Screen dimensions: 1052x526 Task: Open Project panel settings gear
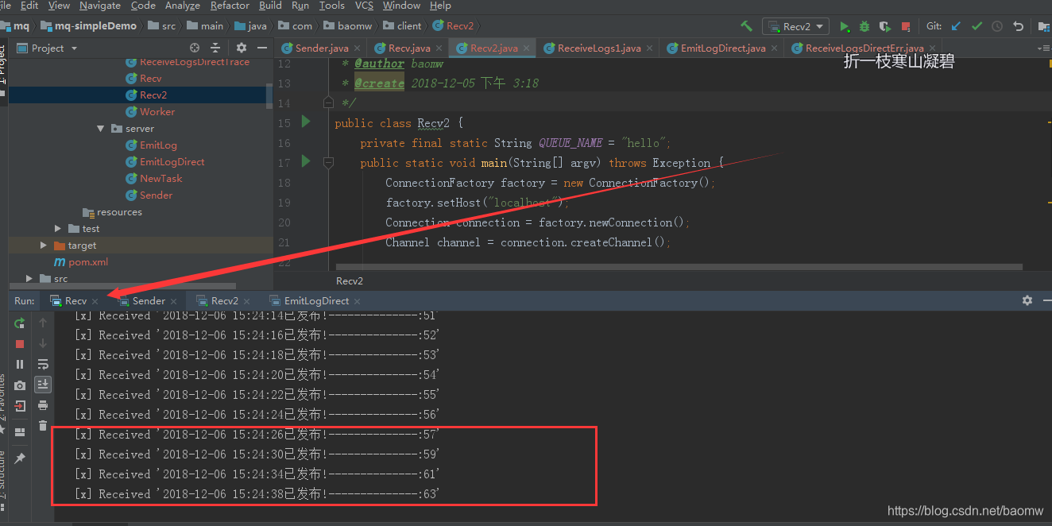click(242, 48)
